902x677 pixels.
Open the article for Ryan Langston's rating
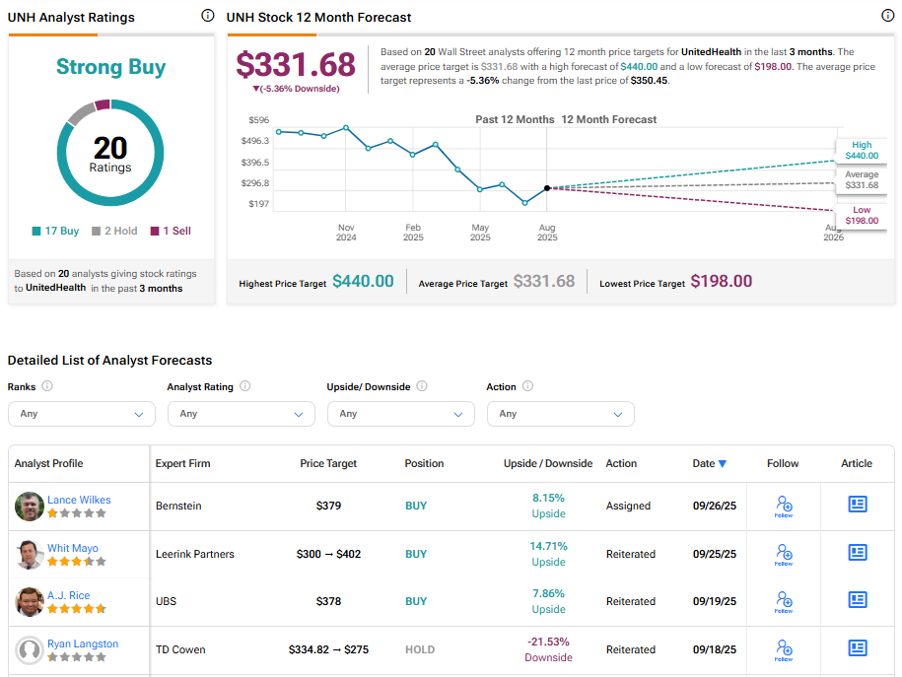pos(857,648)
